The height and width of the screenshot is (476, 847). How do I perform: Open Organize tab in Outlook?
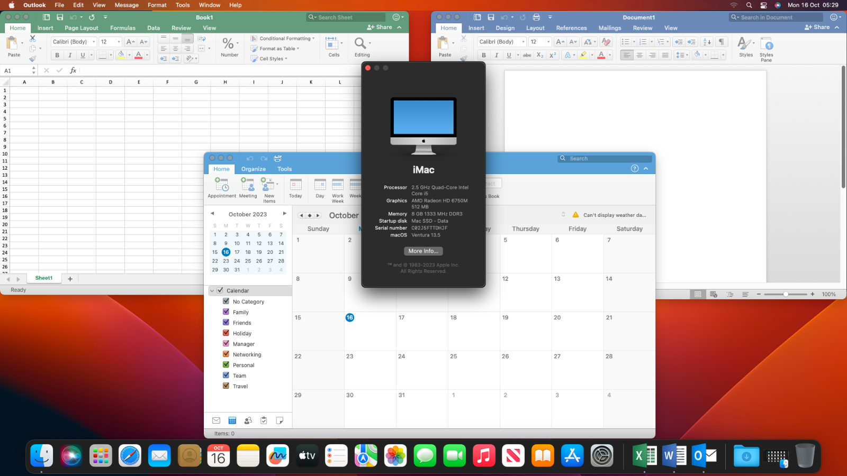[x=254, y=169]
